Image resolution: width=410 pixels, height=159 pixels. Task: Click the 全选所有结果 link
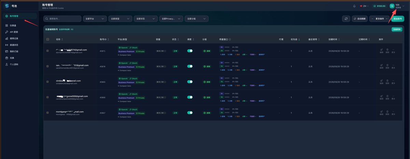tap(66, 30)
